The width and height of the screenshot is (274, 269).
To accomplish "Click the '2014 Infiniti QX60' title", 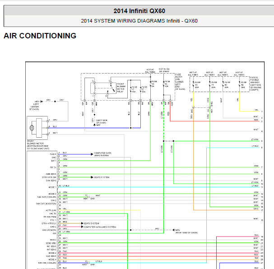I will point(139,11).
